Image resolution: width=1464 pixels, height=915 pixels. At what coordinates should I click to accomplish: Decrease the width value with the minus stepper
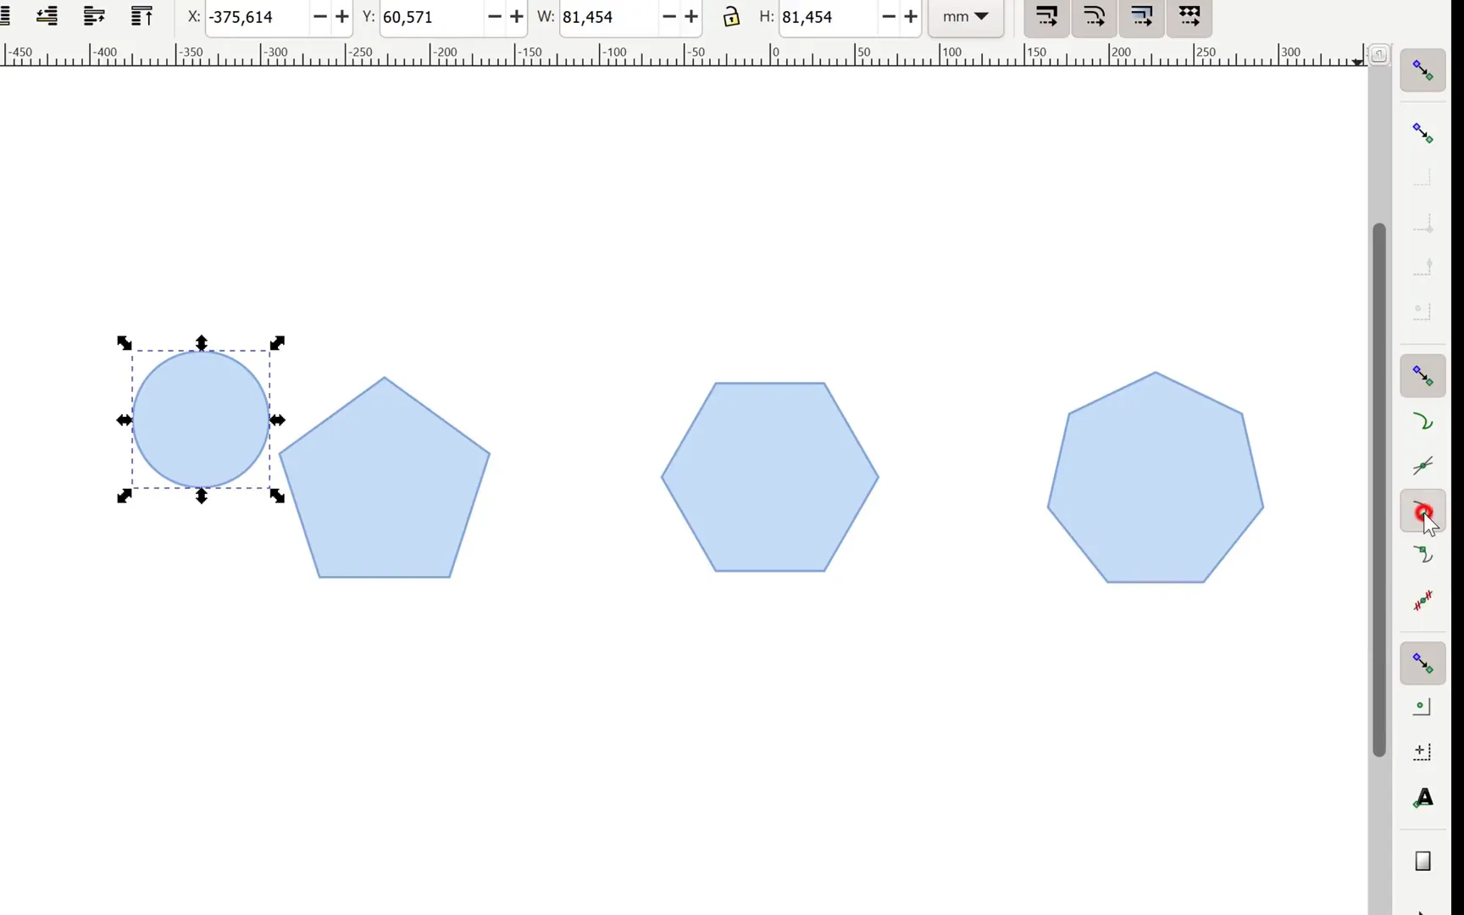point(668,16)
